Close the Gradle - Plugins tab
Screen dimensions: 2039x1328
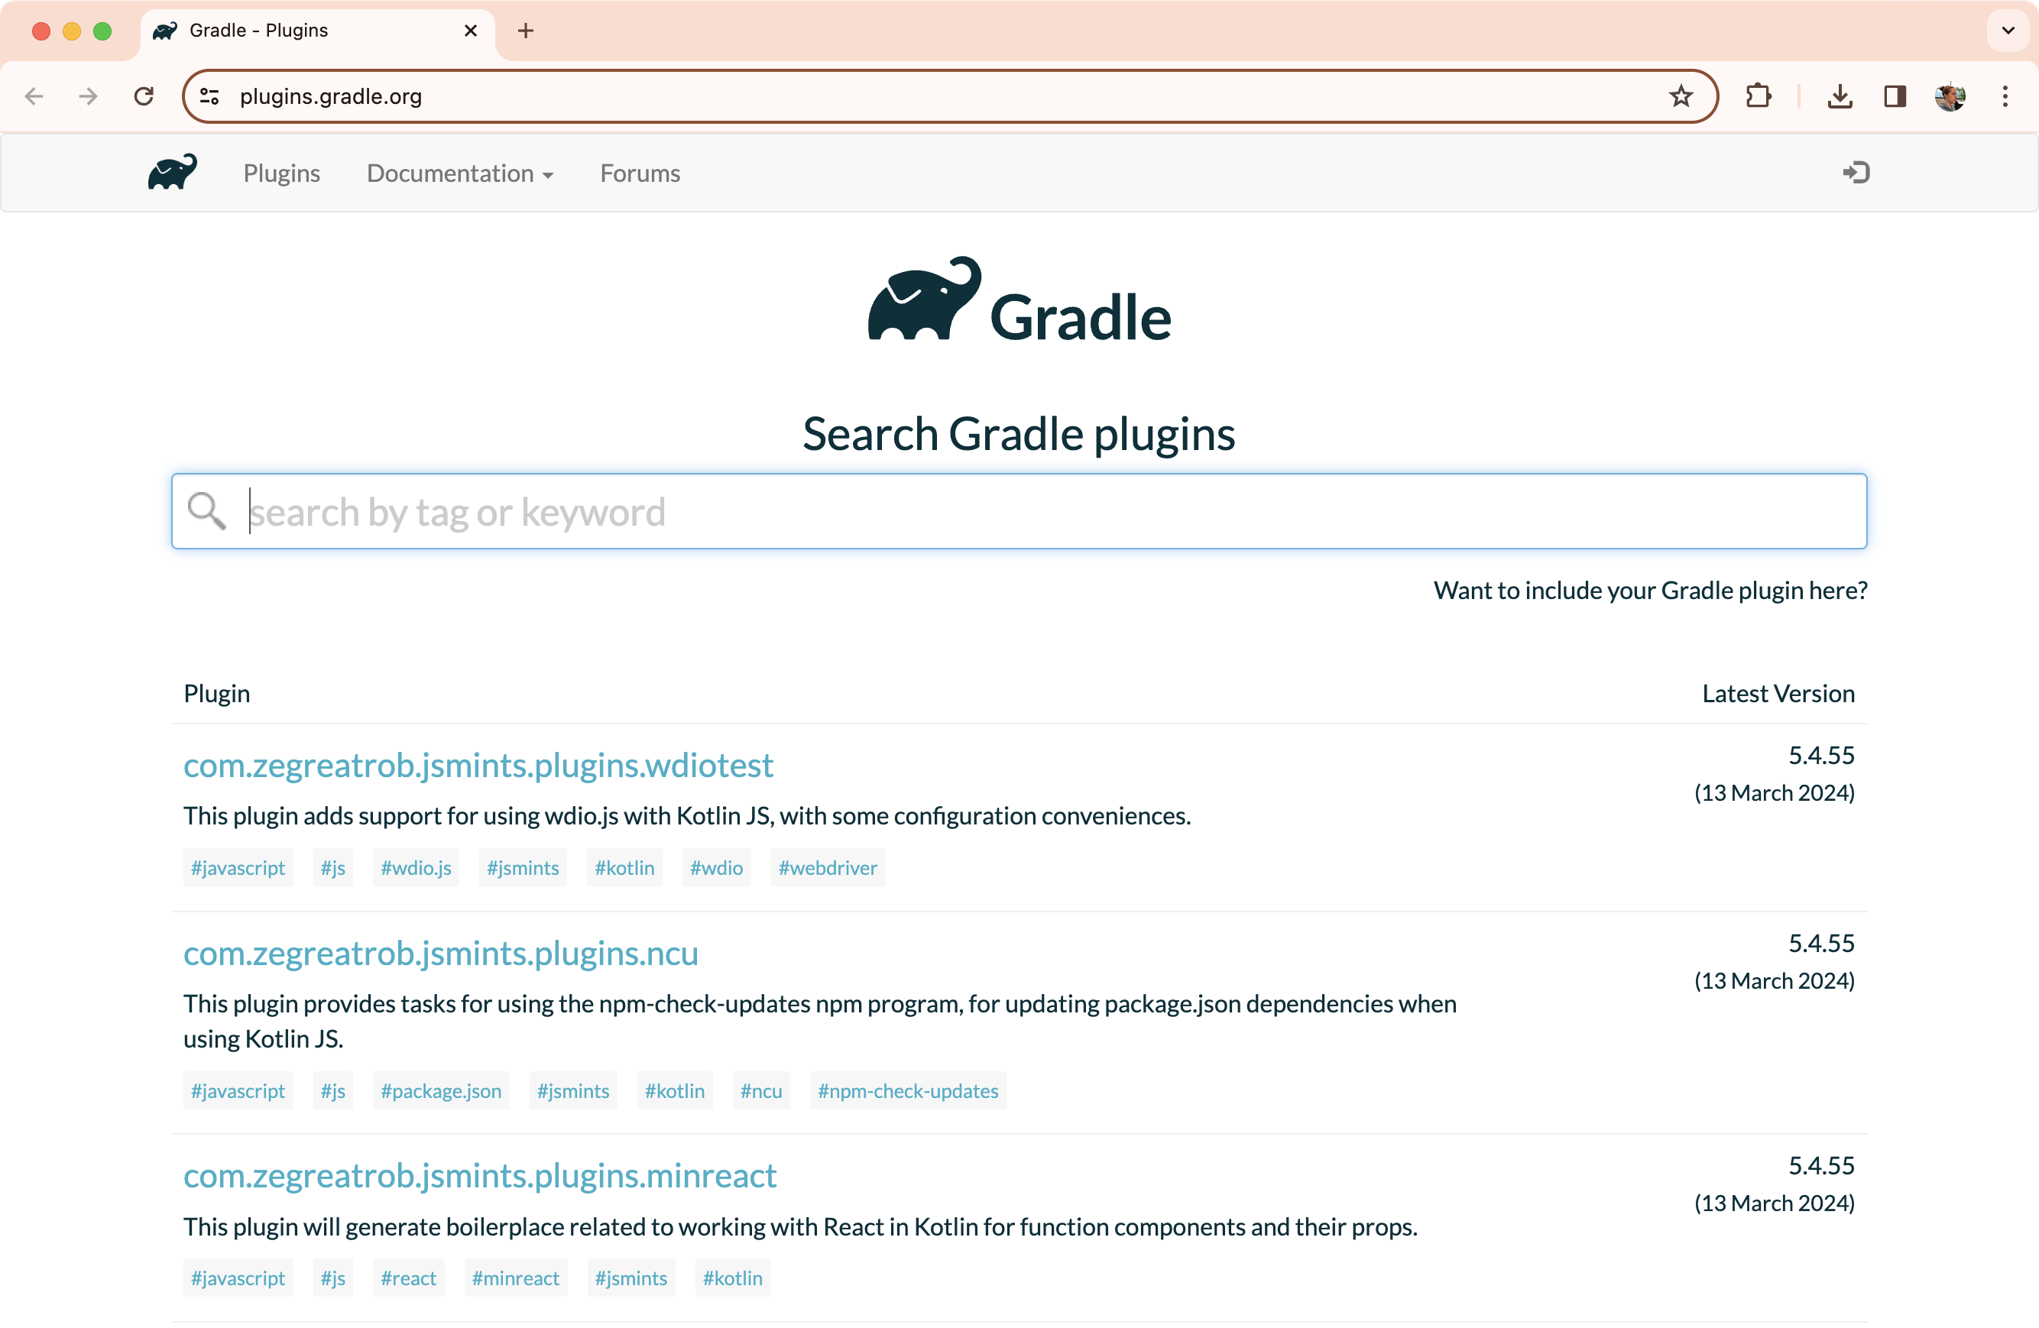click(470, 31)
